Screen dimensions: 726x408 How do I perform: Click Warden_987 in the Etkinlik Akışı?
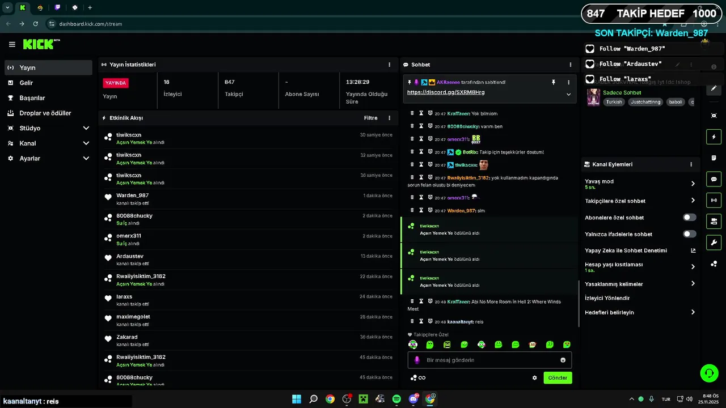132,195
